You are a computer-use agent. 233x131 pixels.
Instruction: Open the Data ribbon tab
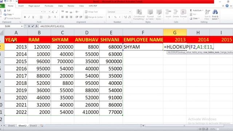[x=60, y=6]
